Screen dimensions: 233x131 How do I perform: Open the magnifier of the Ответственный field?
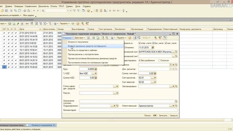point(176,106)
